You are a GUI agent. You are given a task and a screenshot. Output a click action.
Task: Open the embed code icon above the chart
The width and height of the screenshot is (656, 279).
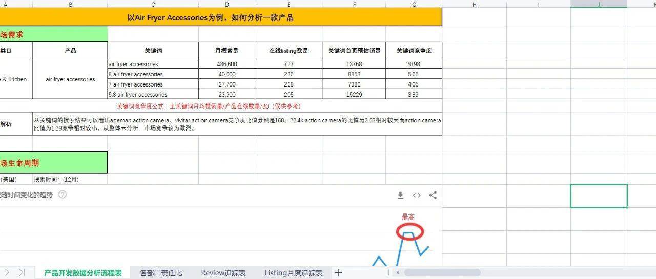tap(417, 195)
